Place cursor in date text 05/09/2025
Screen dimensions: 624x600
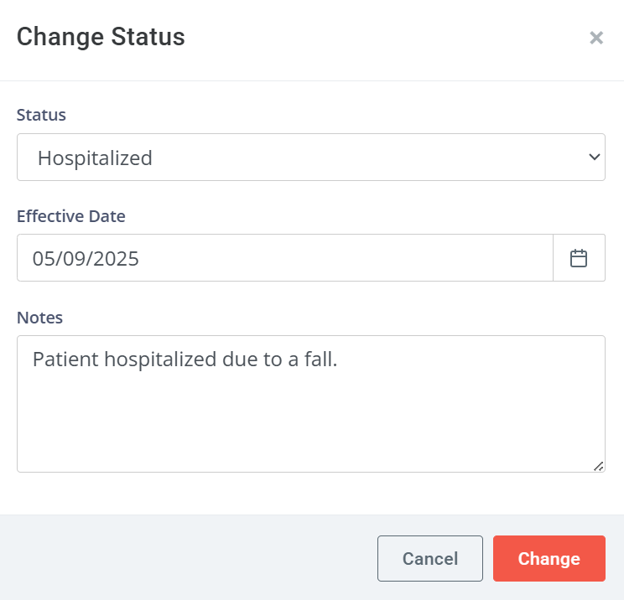(86, 258)
